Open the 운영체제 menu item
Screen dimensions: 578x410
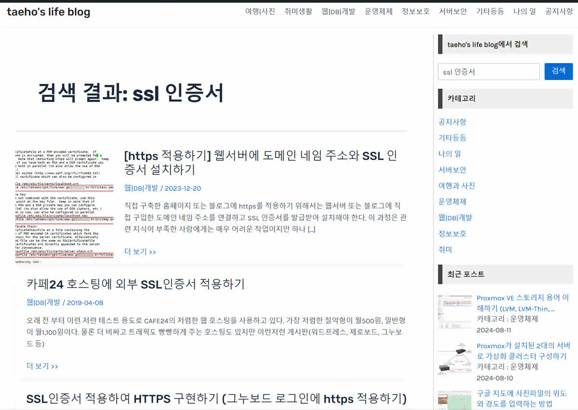pos(379,12)
